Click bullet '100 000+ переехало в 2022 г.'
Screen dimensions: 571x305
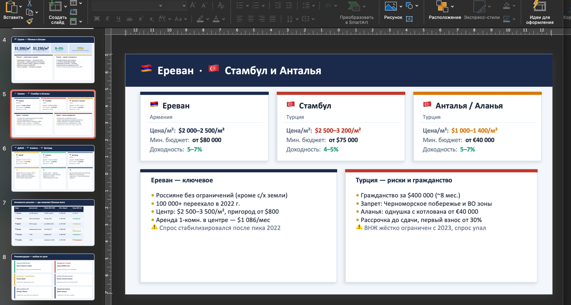pos(198,204)
